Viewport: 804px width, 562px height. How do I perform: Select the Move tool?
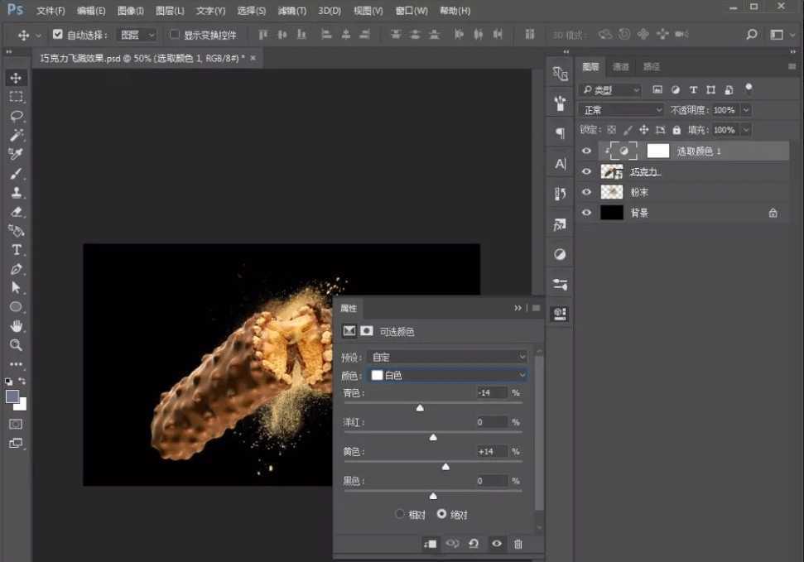pos(16,78)
